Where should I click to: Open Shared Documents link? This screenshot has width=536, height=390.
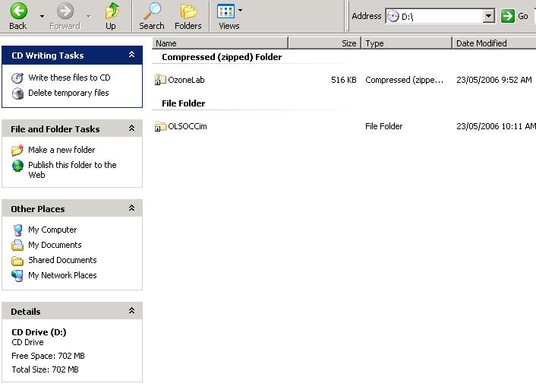point(62,260)
